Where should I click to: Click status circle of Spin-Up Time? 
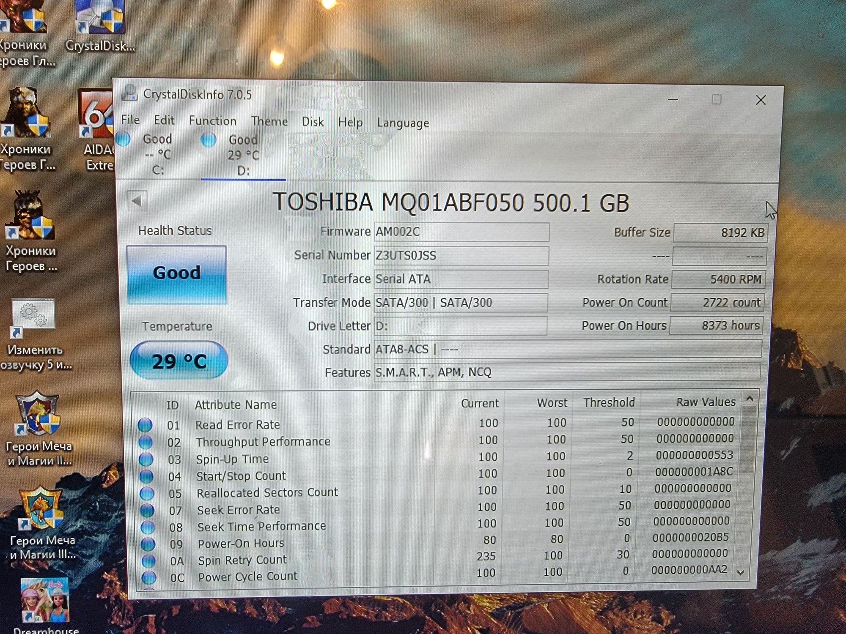point(146,459)
